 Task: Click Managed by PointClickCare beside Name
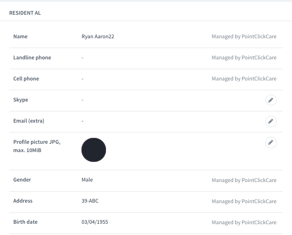coord(244,36)
